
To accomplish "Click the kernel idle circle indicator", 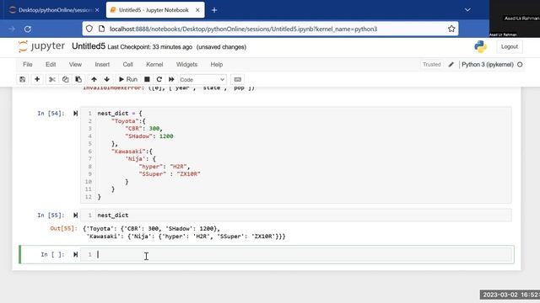I will point(520,64).
